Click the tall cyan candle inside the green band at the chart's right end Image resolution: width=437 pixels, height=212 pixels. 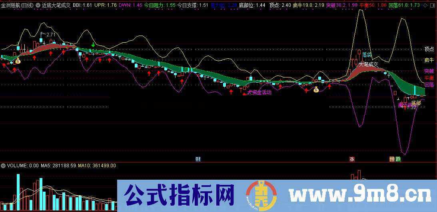click(x=415, y=90)
